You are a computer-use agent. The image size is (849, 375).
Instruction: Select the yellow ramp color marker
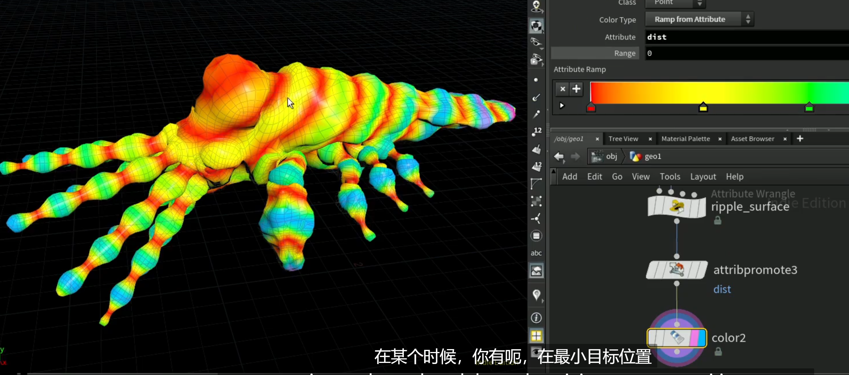pyautogui.click(x=703, y=107)
